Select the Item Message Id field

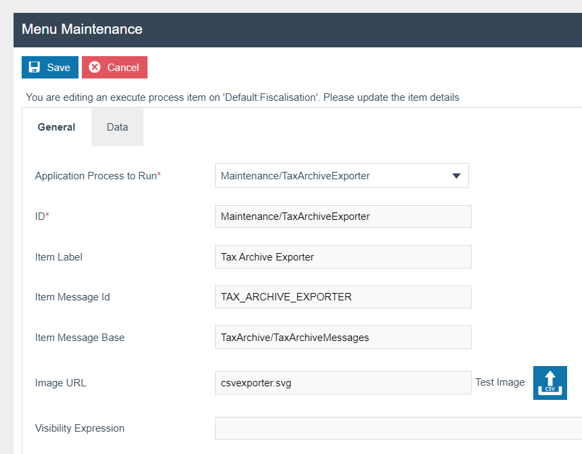coord(342,297)
